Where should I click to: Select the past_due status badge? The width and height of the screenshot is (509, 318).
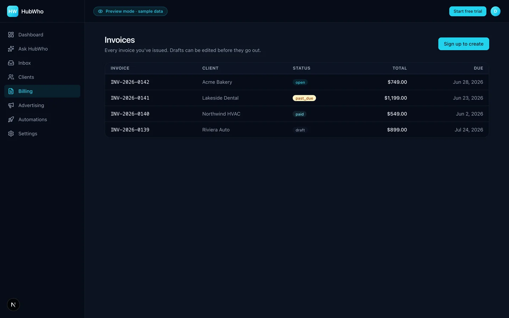tap(304, 98)
